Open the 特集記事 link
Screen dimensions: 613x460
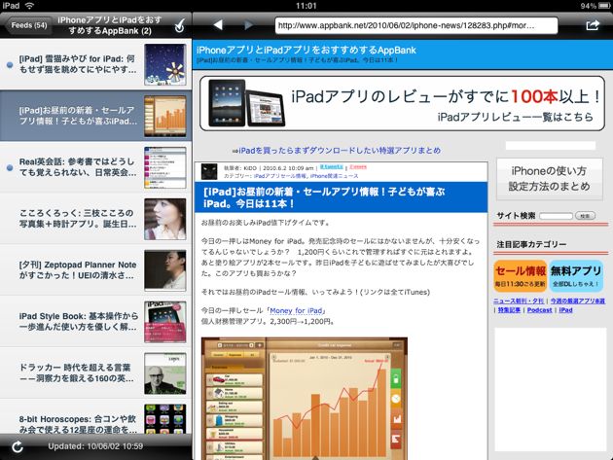pyautogui.click(x=509, y=310)
